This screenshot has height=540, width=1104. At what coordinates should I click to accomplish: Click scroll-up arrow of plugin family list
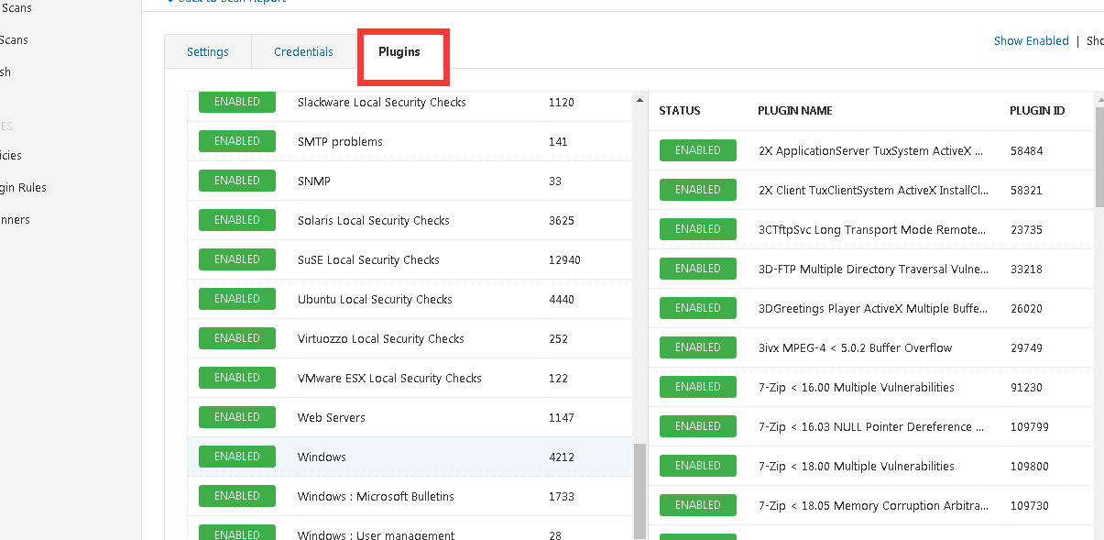point(639,100)
